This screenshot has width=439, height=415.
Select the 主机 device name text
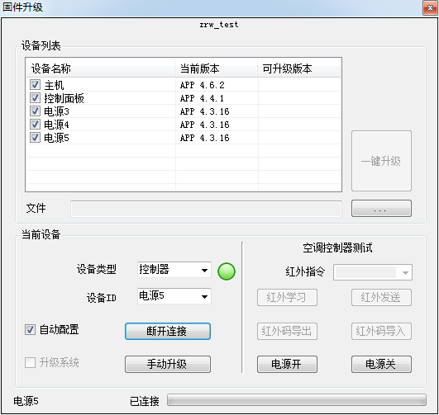(x=54, y=85)
